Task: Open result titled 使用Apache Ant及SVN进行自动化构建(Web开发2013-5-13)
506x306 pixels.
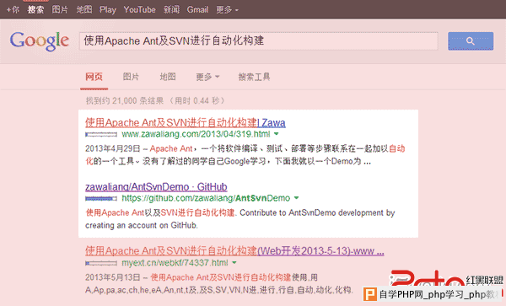Action: point(234,251)
